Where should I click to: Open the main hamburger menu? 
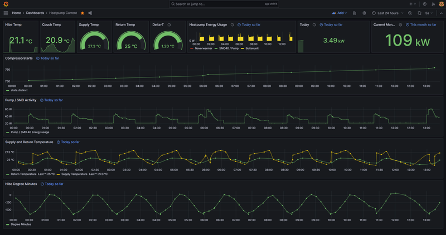[6, 13]
